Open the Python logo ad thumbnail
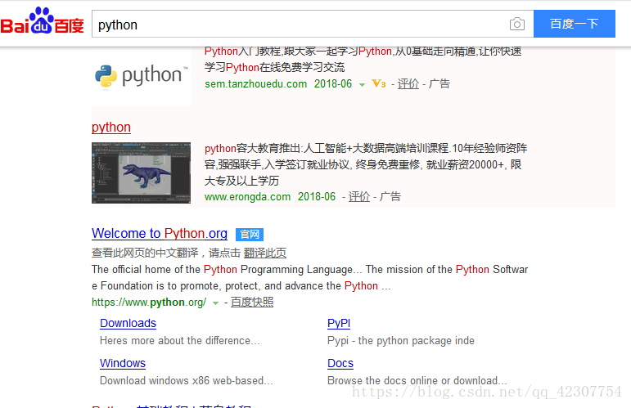Viewport: 631px width, 408px height. tap(142, 76)
